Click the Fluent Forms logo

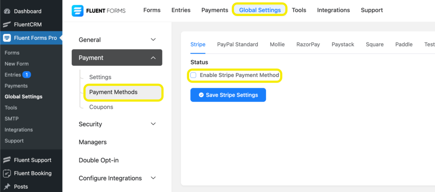99,11
